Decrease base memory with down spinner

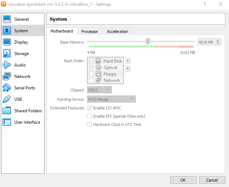pyautogui.click(x=218, y=43)
